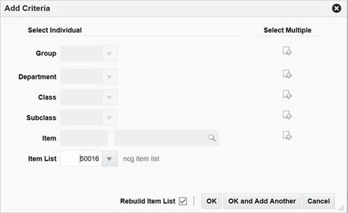The width and height of the screenshot is (348, 213).
Task: Open the Item List dropdown arrow
Action: 109,159
